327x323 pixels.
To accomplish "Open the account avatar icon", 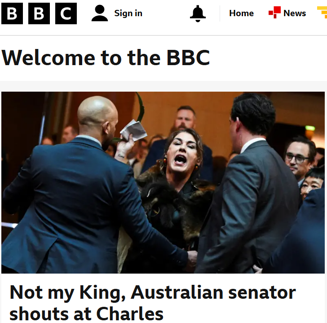I will (x=100, y=13).
